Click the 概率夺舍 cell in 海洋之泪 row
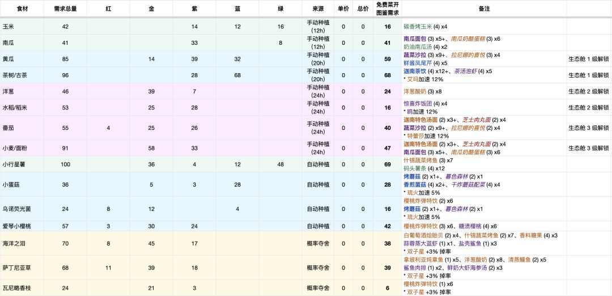 [318, 243]
